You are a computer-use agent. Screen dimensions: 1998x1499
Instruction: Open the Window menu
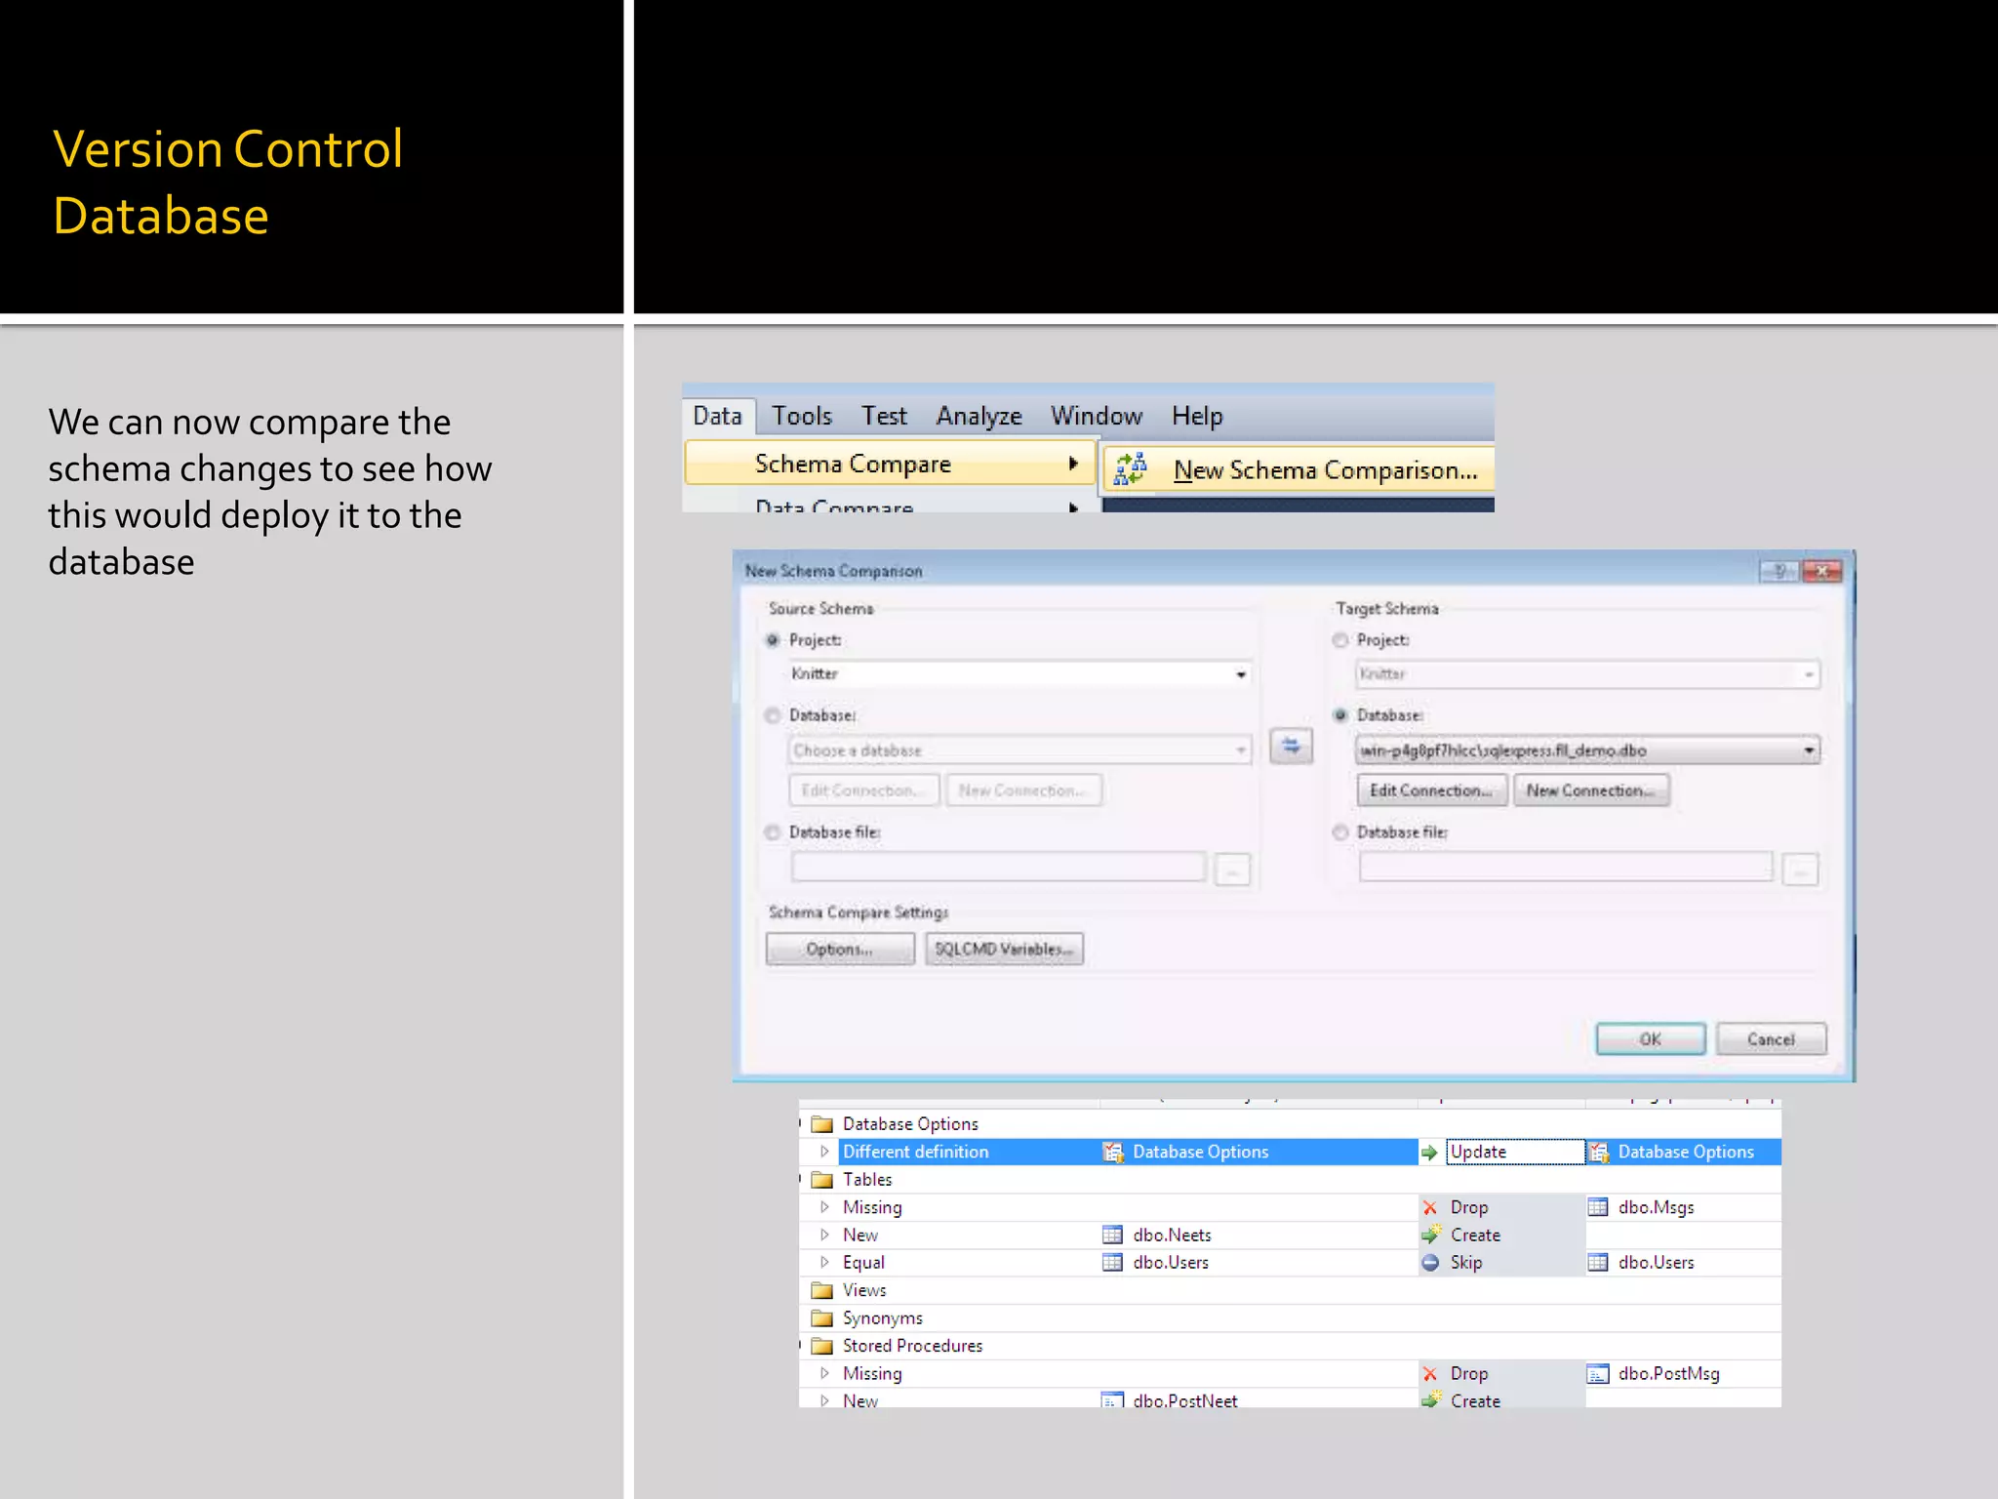tap(1097, 416)
